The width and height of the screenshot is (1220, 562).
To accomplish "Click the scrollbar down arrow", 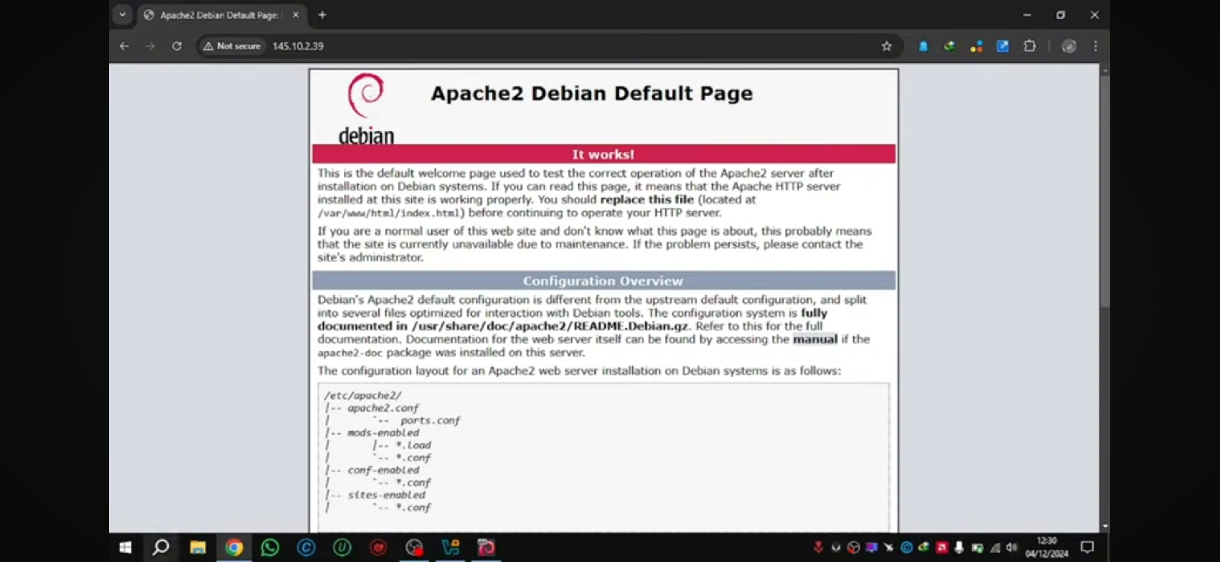I will pyautogui.click(x=1105, y=526).
